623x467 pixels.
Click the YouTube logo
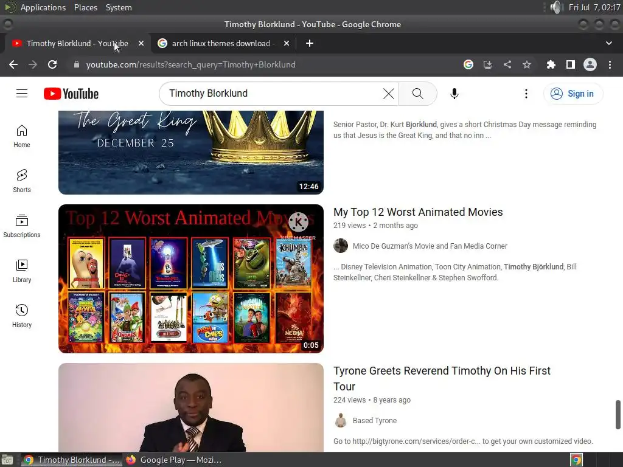[71, 94]
